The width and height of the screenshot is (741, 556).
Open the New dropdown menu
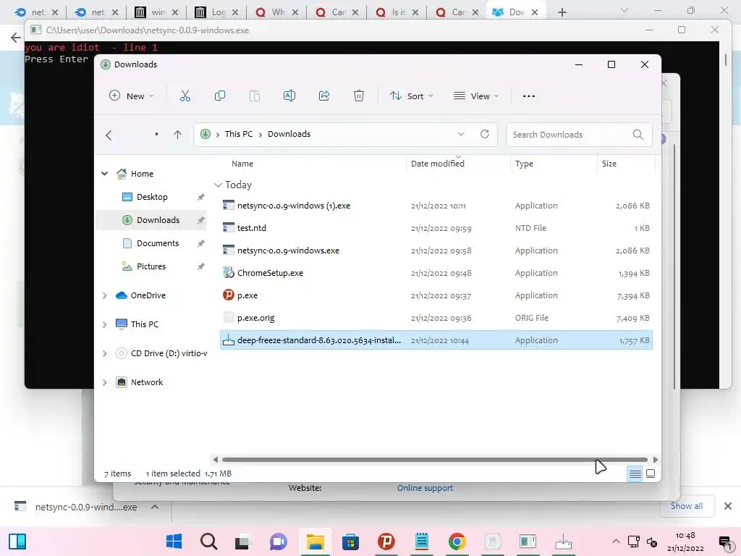click(132, 96)
